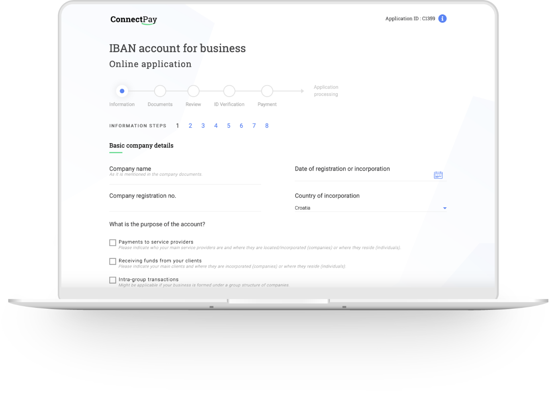
Task: Click the blue info icon beside Application ID
Action: (442, 19)
